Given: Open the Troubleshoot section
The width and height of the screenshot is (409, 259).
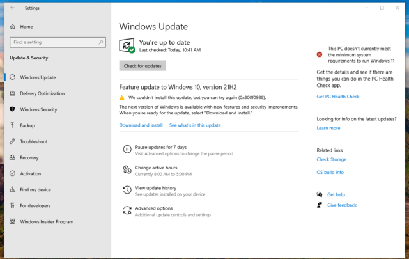Looking at the screenshot, I should 33,141.
